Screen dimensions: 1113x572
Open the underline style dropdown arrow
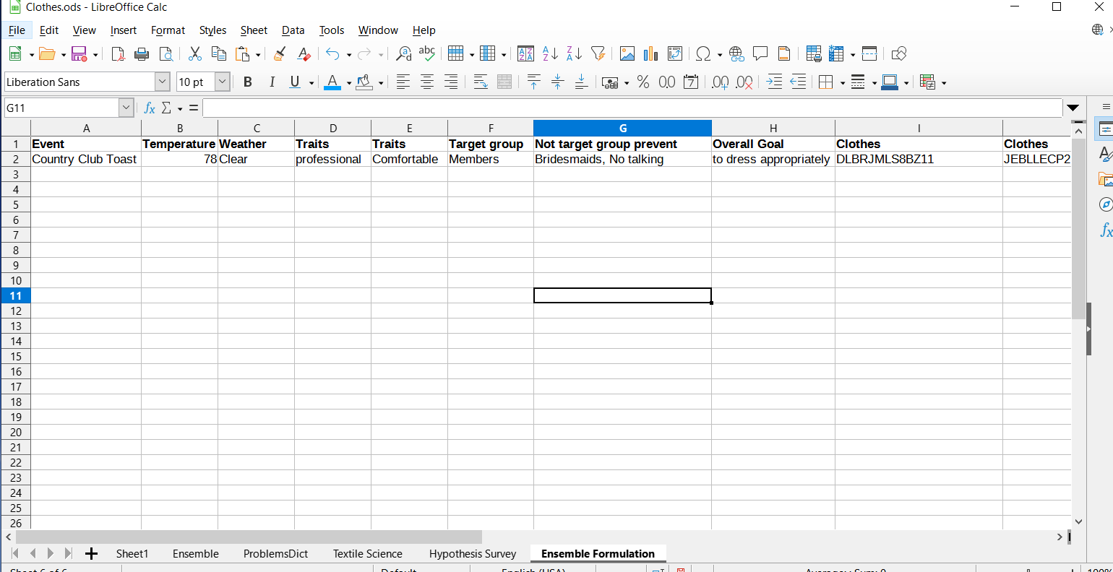point(311,82)
